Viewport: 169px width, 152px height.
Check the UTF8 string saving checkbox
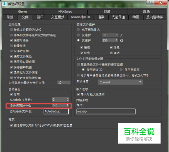coord(78,75)
